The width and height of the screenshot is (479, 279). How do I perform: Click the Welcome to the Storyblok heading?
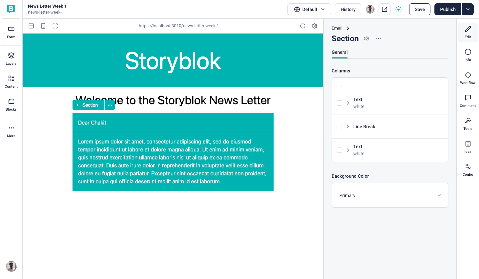pos(173,100)
